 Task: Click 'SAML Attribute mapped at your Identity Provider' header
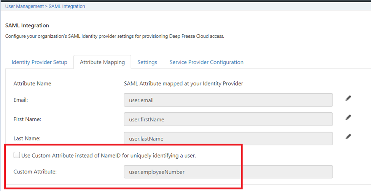(183, 83)
